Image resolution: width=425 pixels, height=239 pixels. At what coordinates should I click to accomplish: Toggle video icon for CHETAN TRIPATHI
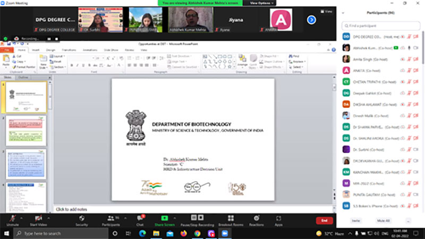(416, 82)
